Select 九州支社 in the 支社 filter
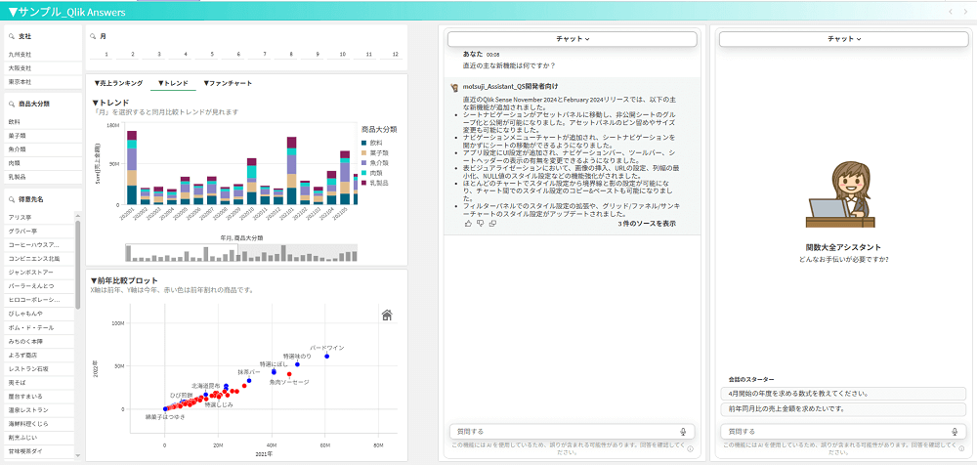Image resolution: width=977 pixels, height=465 pixels. click(21, 55)
